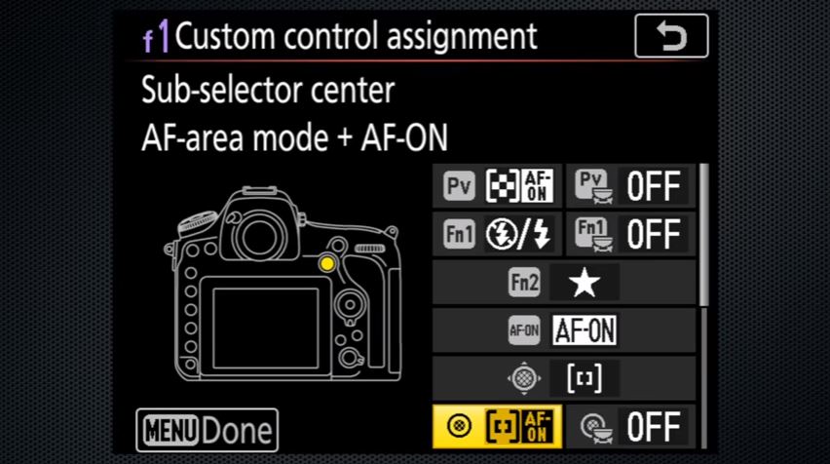
Task: Toggle sub-selector center plus dials OFF setting
Action: [x=631, y=426]
